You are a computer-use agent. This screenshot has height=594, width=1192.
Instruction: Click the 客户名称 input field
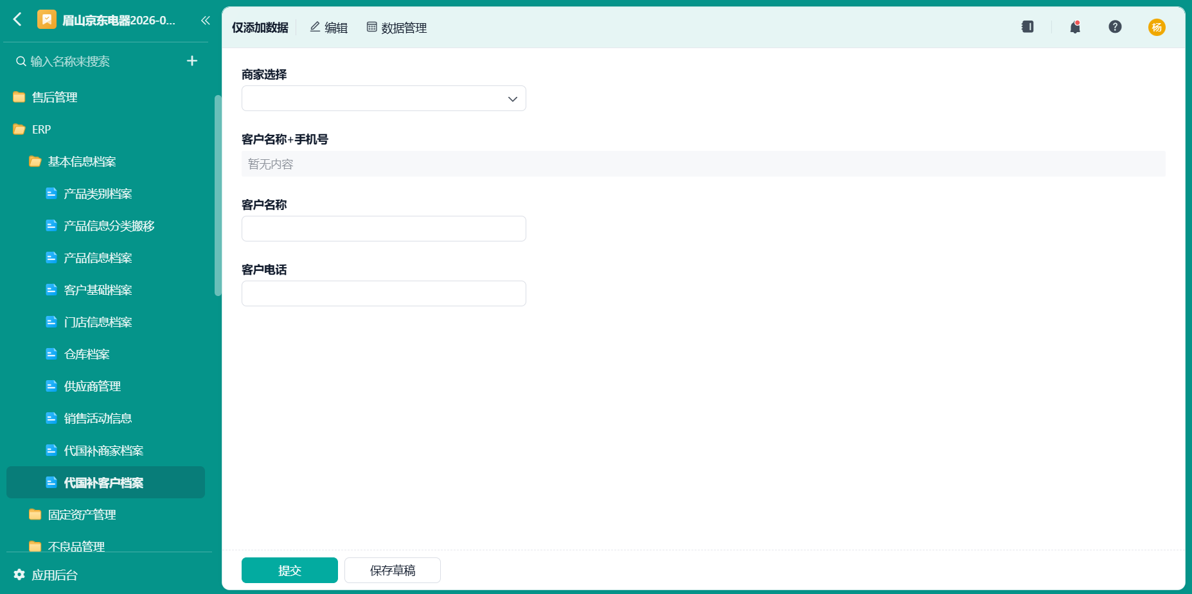point(384,229)
